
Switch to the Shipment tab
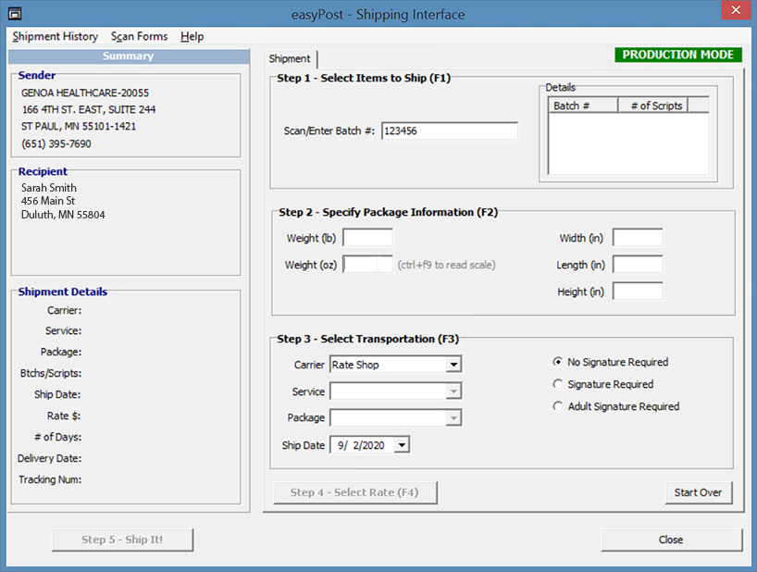290,59
